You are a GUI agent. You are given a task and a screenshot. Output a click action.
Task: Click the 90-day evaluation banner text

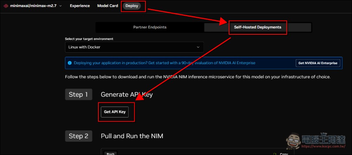(x=164, y=63)
